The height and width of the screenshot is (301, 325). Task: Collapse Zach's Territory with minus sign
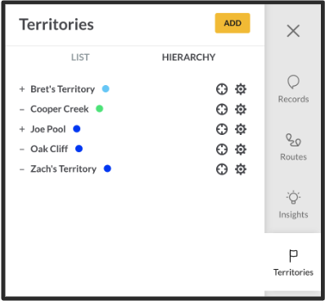tap(22, 169)
